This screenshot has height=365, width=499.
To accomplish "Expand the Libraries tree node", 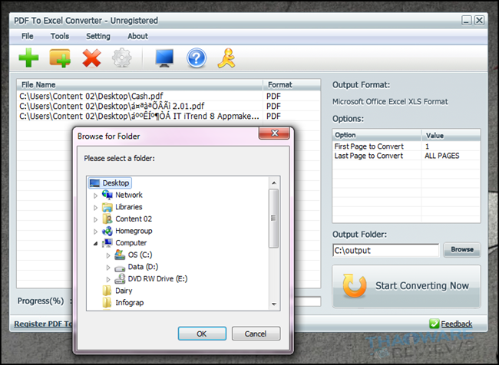I will point(95,208).
